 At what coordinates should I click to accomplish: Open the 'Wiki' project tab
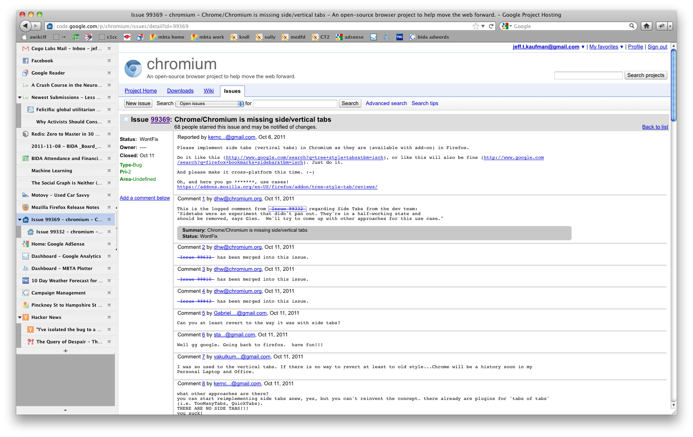click(x=209, y=91)
